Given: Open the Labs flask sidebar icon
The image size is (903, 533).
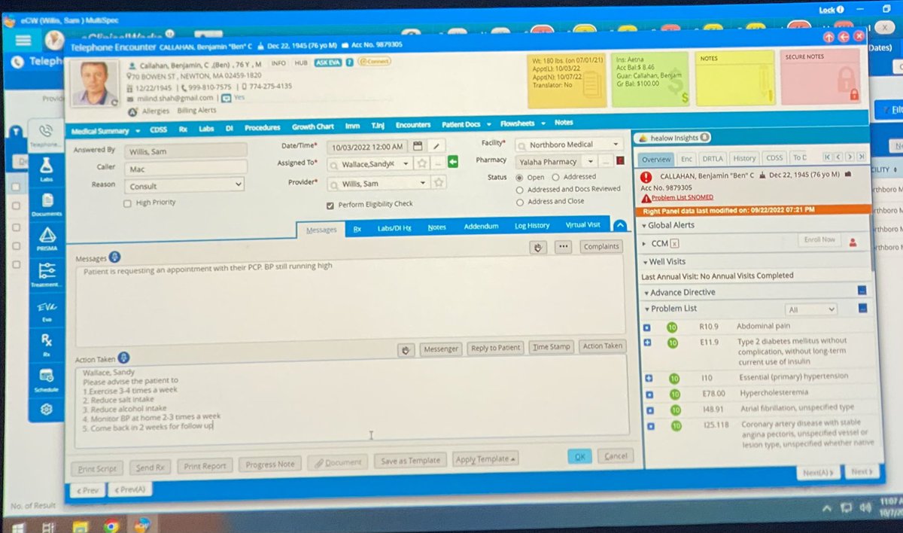Looking at the screenshot, I should [46, 166].
